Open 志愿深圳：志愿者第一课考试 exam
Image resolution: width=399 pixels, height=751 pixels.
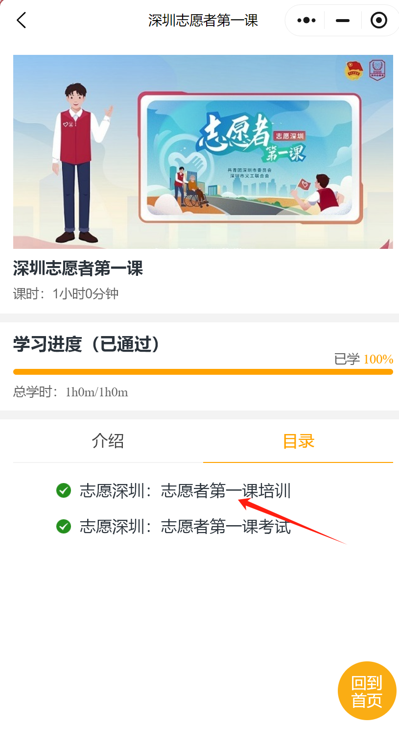click(x=186, y=527)
